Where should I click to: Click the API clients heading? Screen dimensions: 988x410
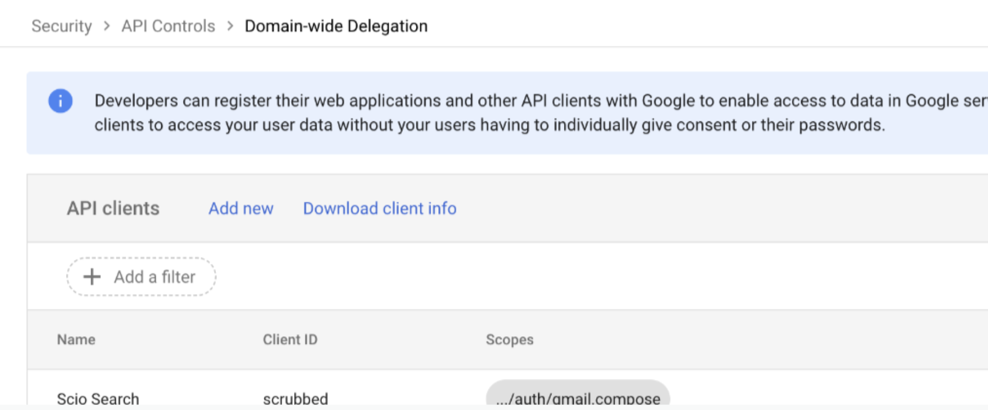click(113, 208)
